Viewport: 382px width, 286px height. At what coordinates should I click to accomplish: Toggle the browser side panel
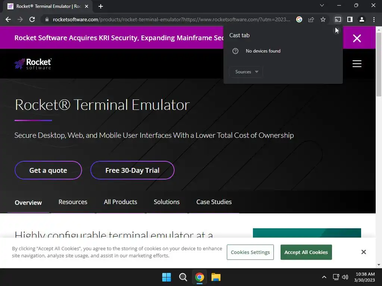350,19
